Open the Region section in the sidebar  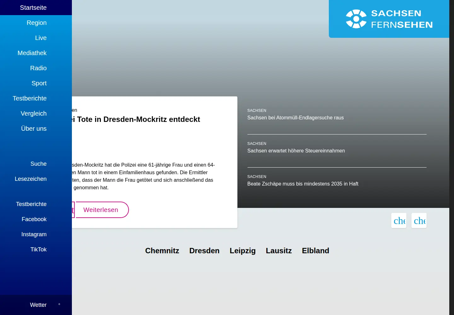[37, 23]
